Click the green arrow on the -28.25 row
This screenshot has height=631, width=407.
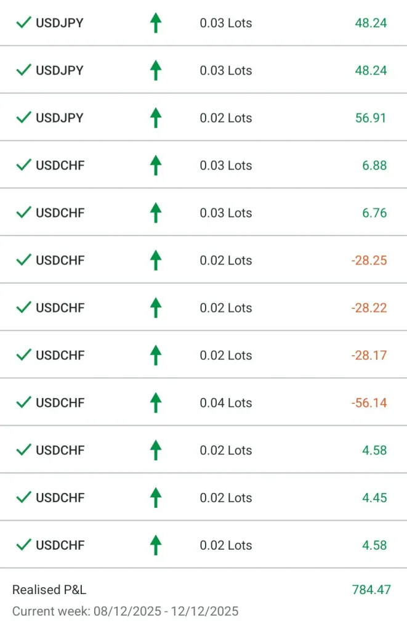[156, 260]
